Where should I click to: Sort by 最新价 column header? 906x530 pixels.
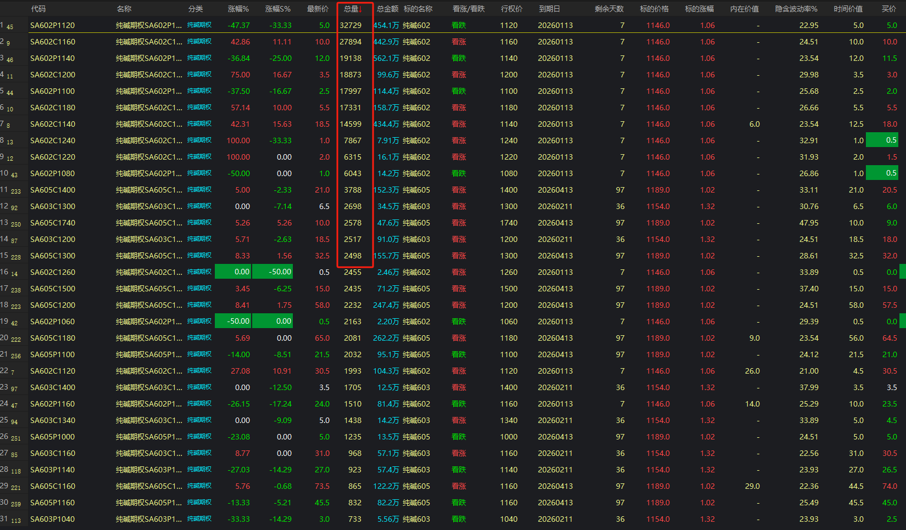pos(317,9)
